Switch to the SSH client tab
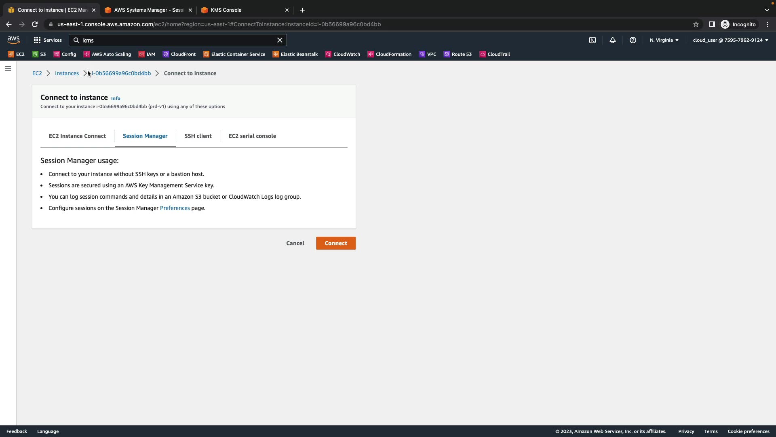This screenshot has height=437, width=776. 198,136
